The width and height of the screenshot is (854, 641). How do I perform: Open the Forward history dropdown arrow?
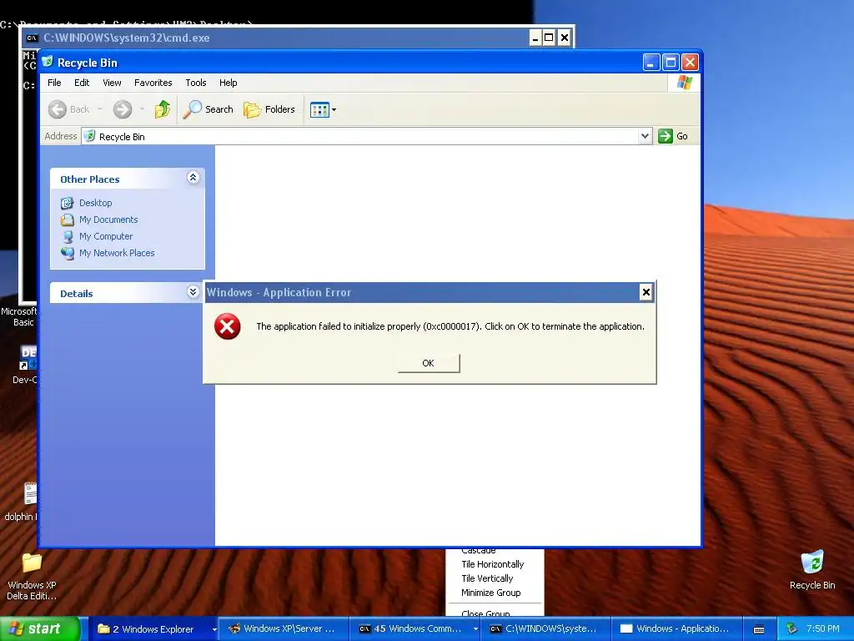pos(142,109)
